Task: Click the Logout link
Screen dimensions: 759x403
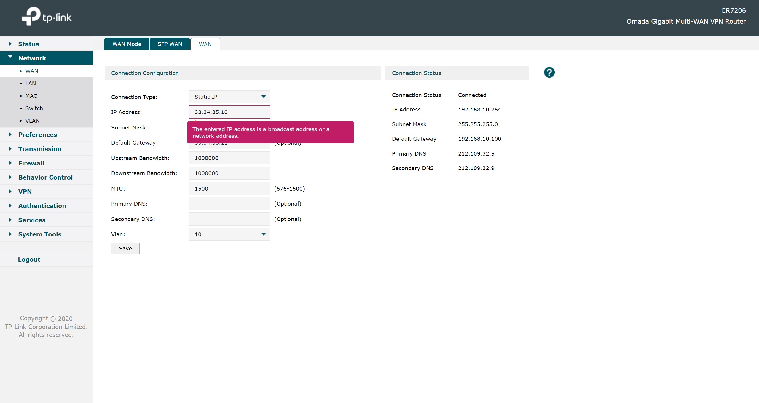Action: (x=29, y=259)
